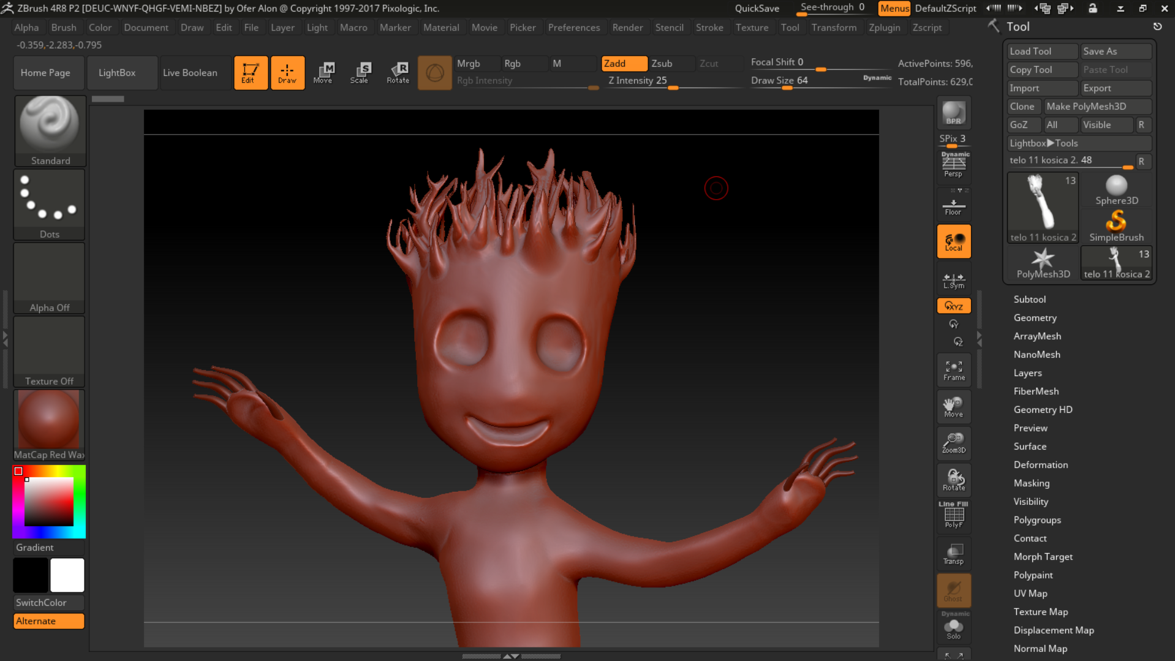Open the Alpha Off selector
This screenshot has width=1175, height=661.
(50, 278)
